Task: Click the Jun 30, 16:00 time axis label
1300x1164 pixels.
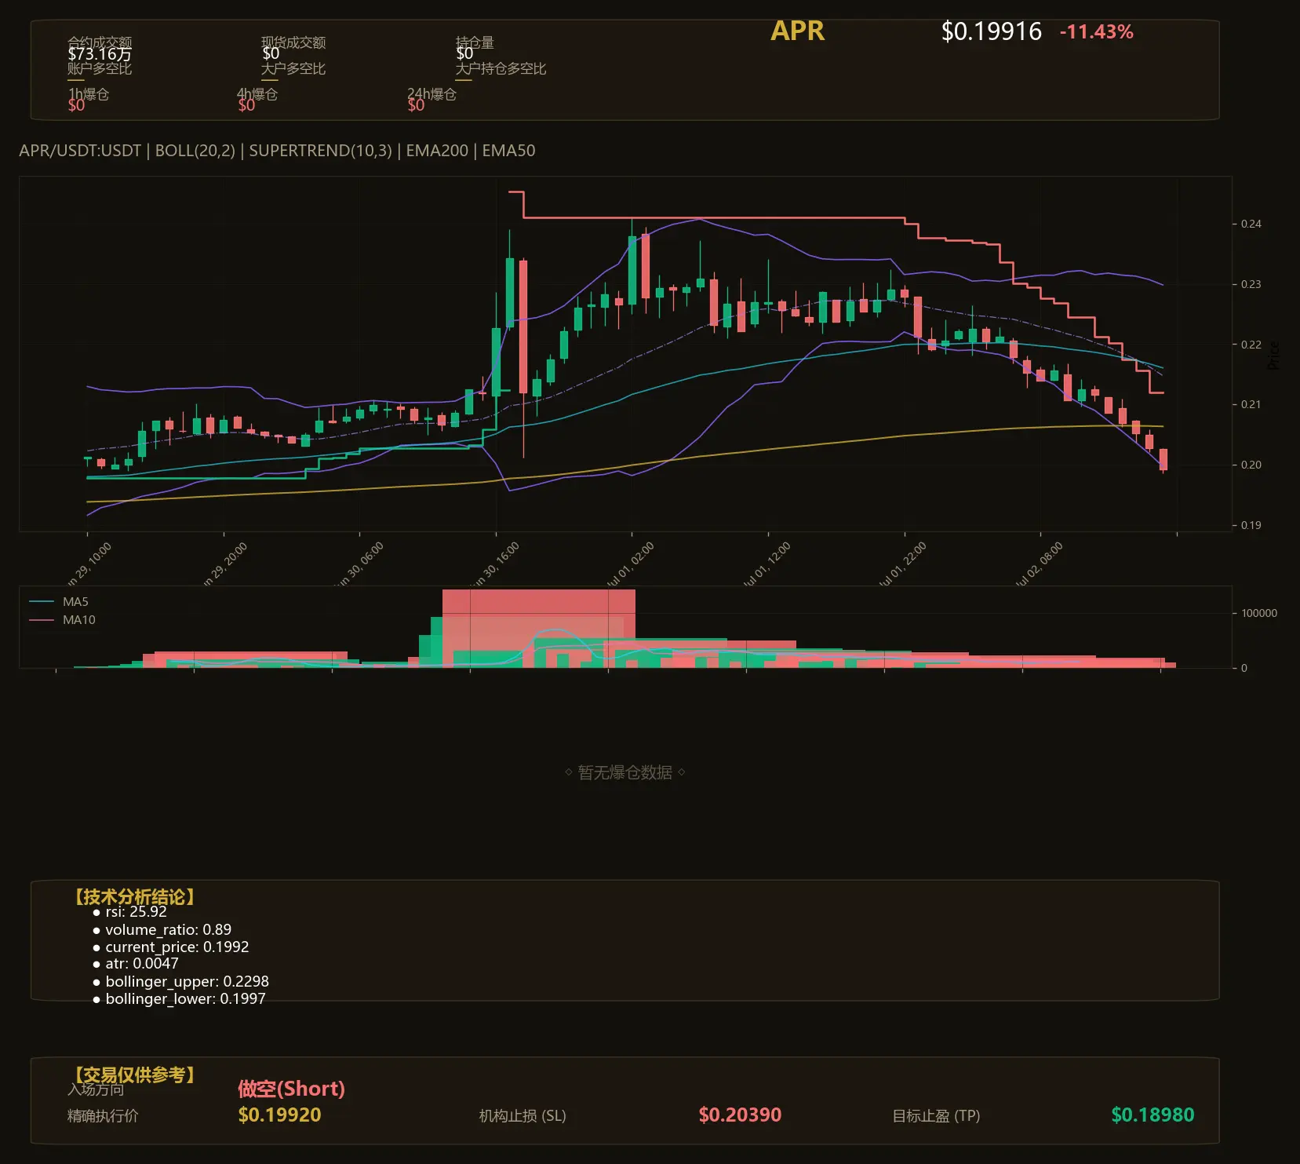Action: 494,564
